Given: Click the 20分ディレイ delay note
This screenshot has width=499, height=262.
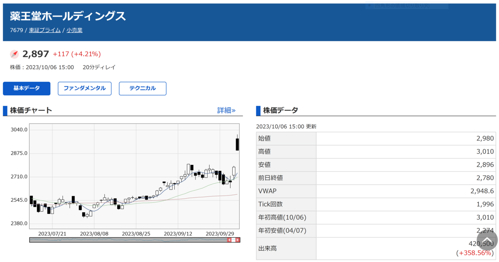Looking at the screenshot, I should coord(99,67).
